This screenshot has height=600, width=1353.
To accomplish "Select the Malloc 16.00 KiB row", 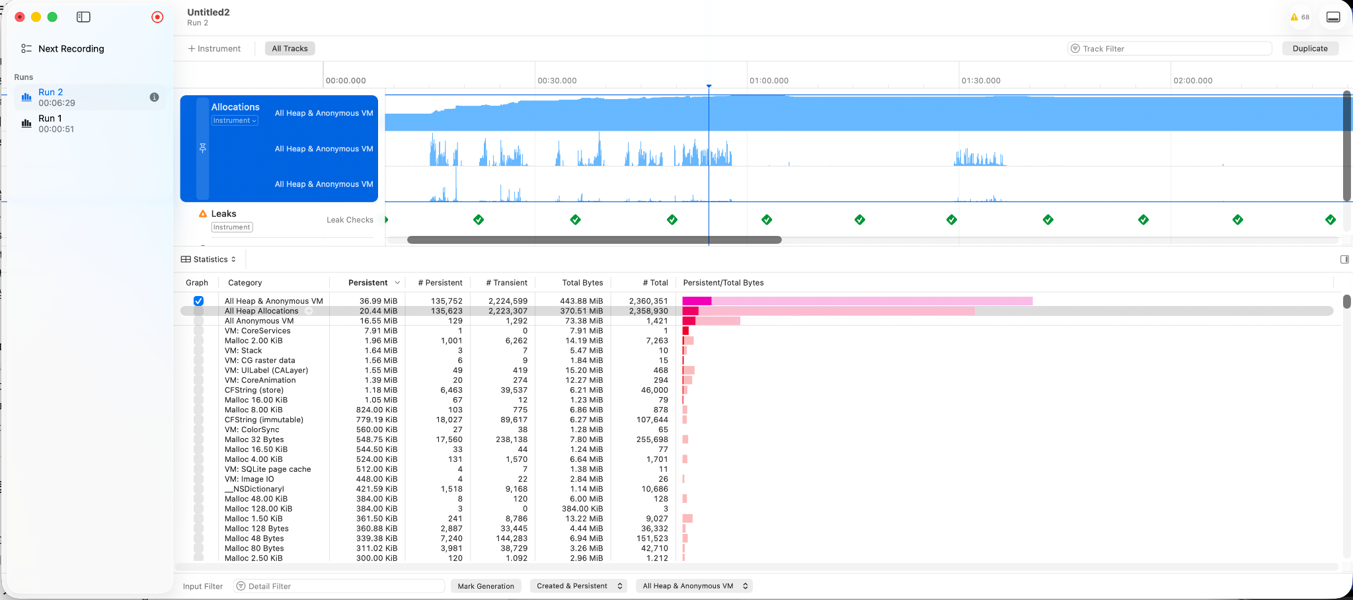I will click(x=757, y=400).
